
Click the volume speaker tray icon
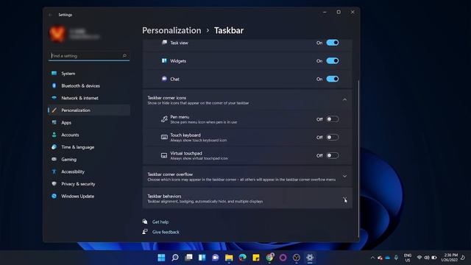(x=427, y=258)
